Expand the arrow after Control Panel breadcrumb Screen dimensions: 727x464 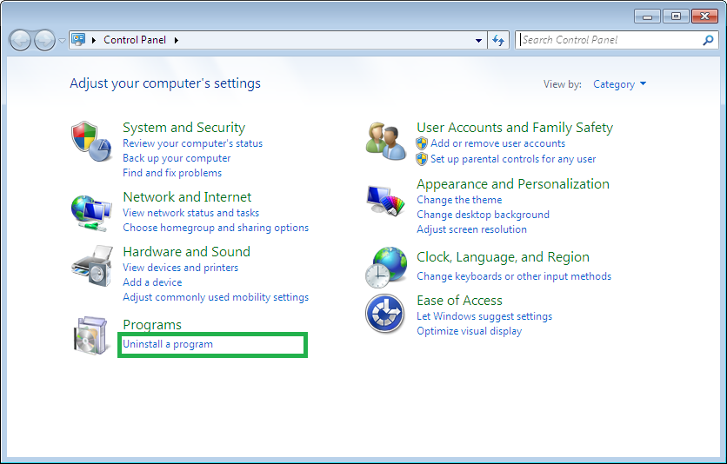coord(177,40)
